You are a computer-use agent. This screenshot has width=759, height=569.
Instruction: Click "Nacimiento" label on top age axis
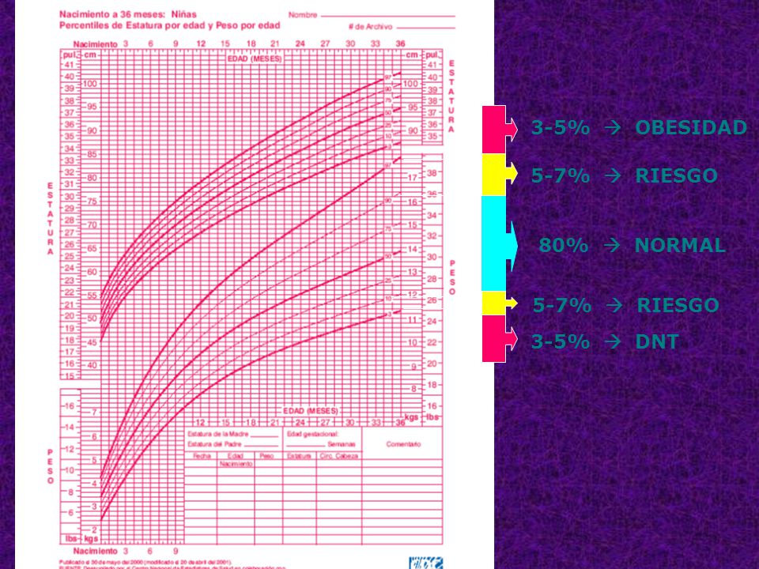click(x=96, y=44)
